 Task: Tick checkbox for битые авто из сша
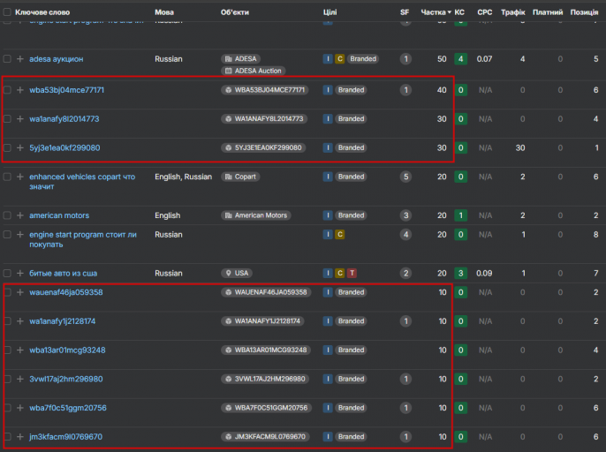[x=7, y=273]
